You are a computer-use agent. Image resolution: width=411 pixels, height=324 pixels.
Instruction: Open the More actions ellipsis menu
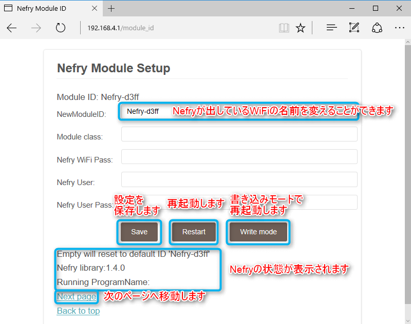point(400,28)
